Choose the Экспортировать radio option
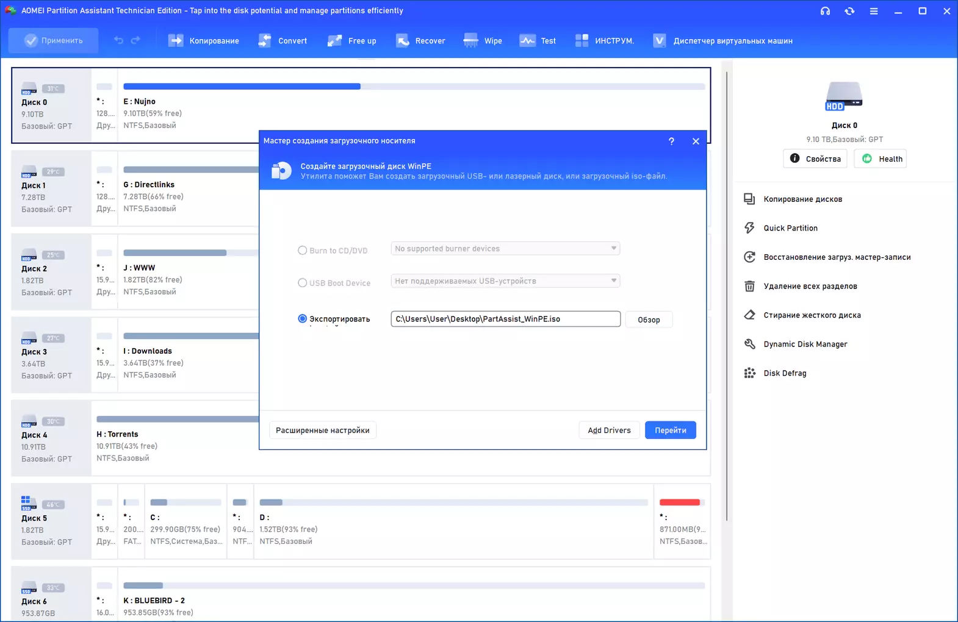 (302, 318)
